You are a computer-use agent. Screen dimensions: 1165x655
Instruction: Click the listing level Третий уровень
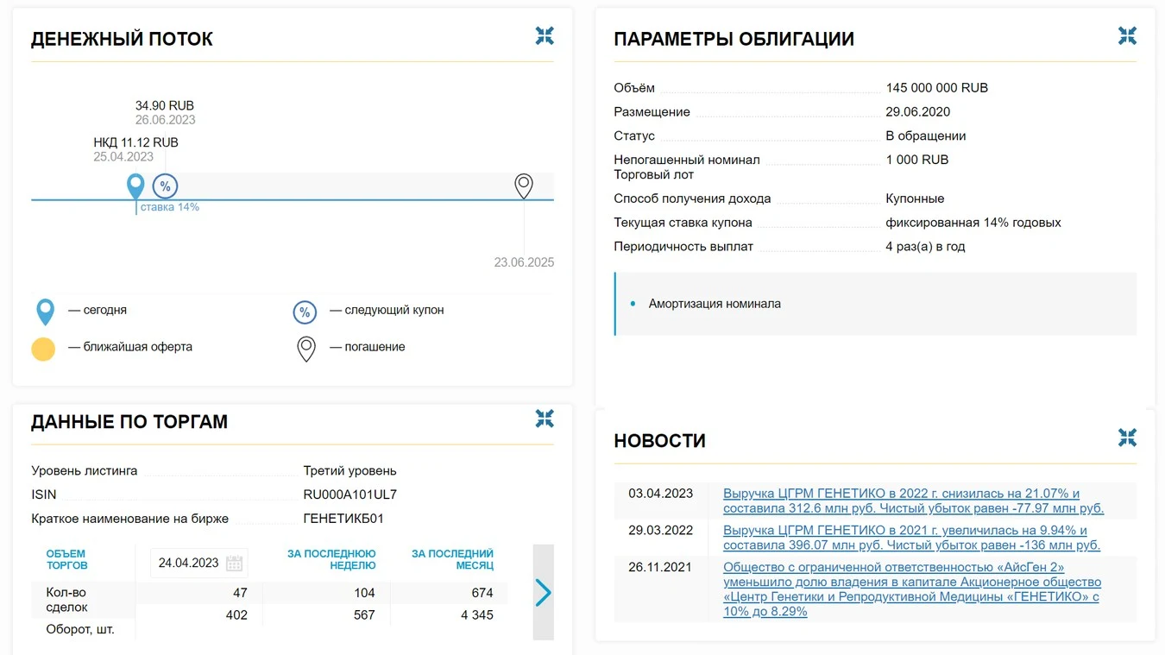click(x=349, y=471)
